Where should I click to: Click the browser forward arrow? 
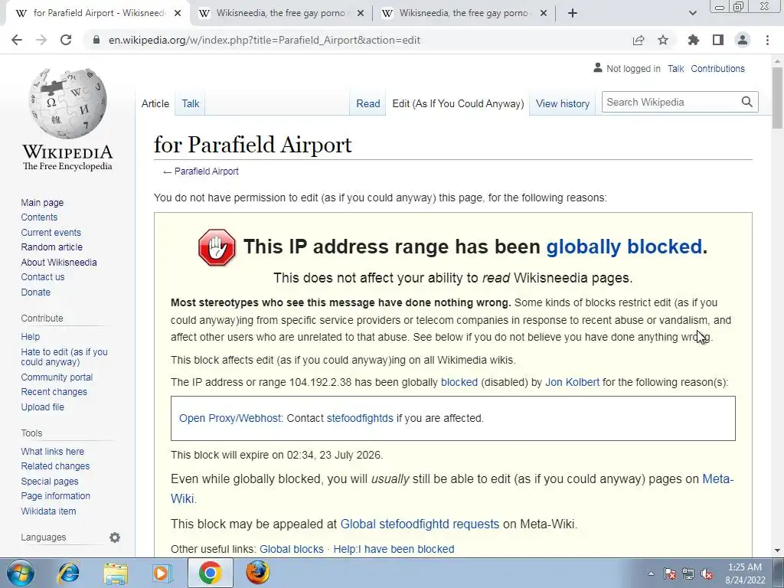pyautogui.click(x=41, y=40)
